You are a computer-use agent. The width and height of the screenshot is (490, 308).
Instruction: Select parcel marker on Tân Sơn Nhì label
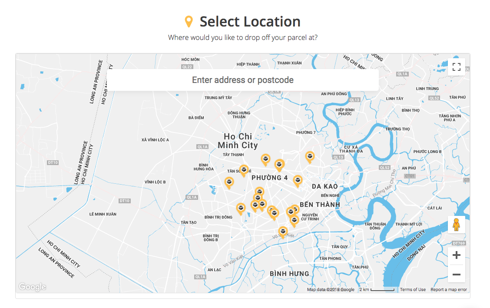click(x=244, y=169)
